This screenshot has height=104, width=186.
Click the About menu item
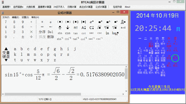point(128,7)
